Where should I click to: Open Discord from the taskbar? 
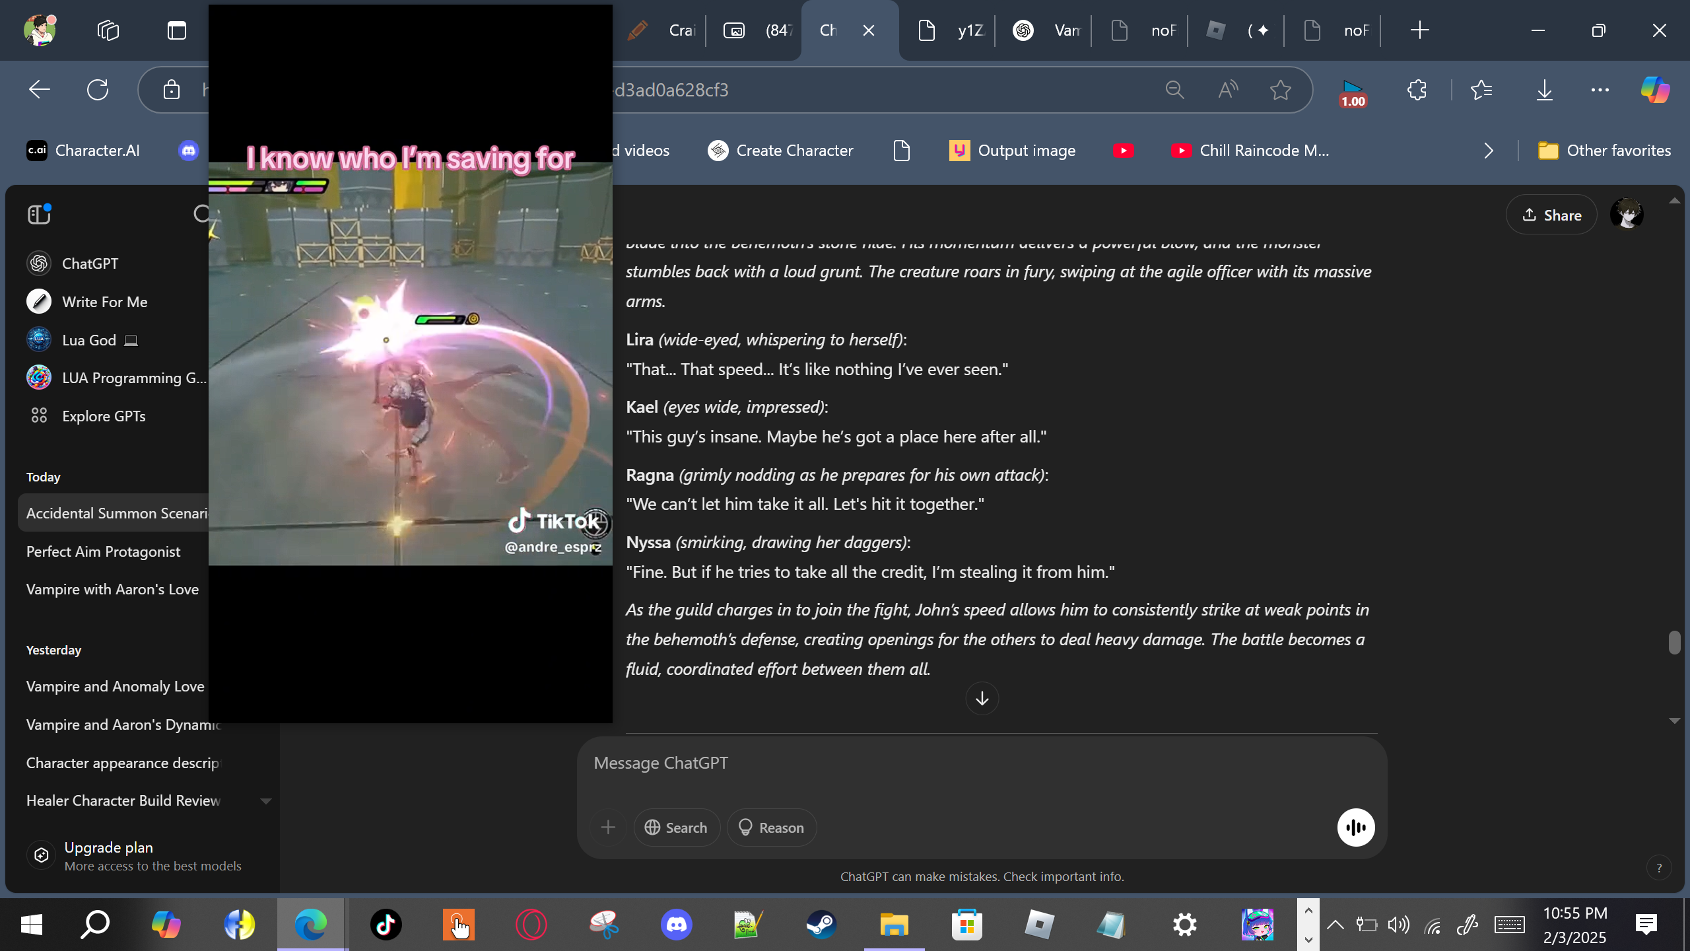(677, 925)
